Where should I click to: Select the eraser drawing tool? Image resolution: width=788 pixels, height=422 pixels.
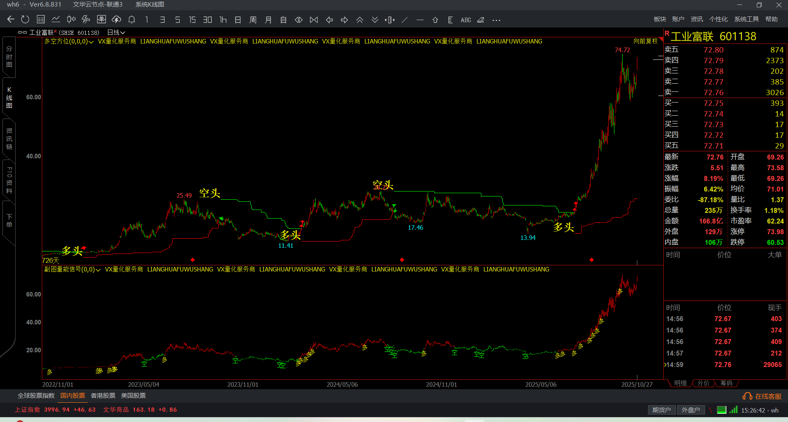point(481,20)
